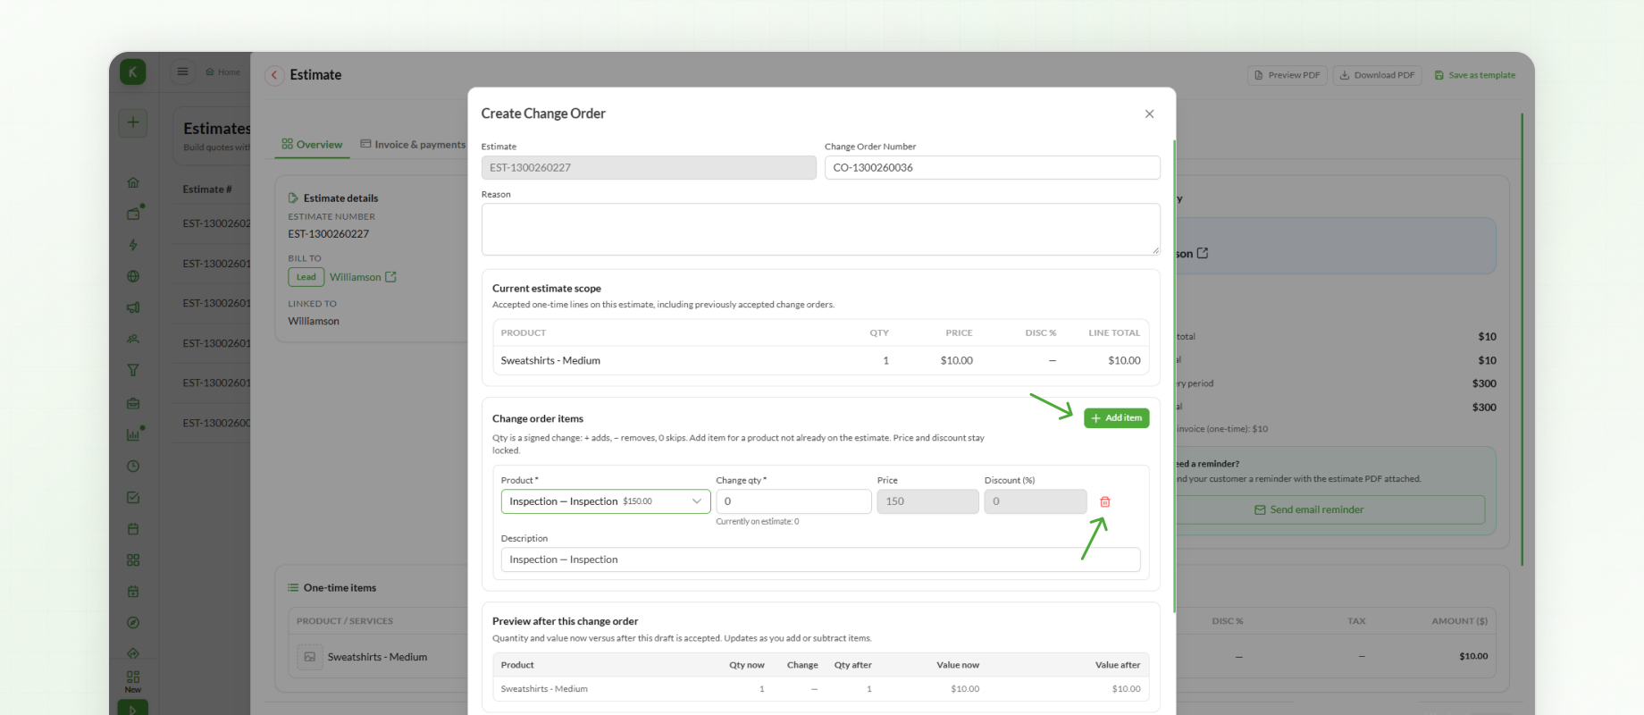Close the Create Change Order dialog
Viewport: 1644px width, 715px height.
pos(1150,114)
